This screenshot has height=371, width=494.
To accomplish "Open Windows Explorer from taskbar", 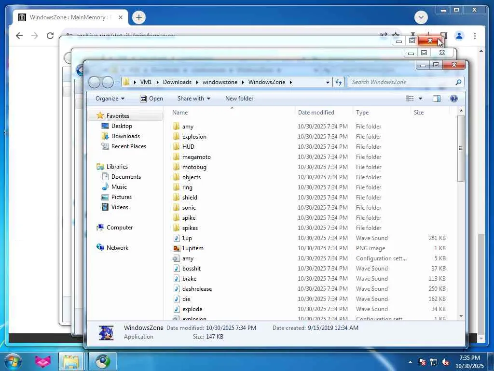I will 71,361.
